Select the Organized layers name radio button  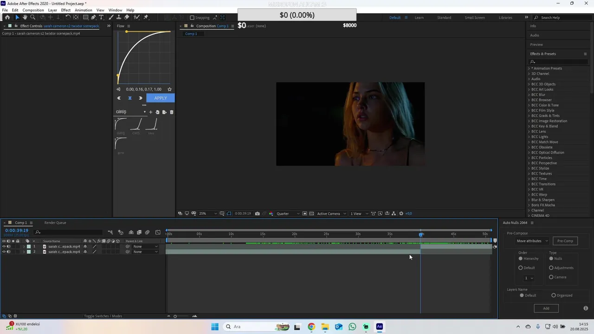point(554,295)
